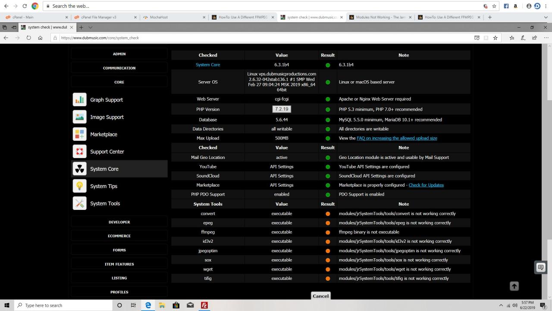Click the System Tips lightbulb icon
This screenshot has width=552, height=311.
click(x=80, y=186)
